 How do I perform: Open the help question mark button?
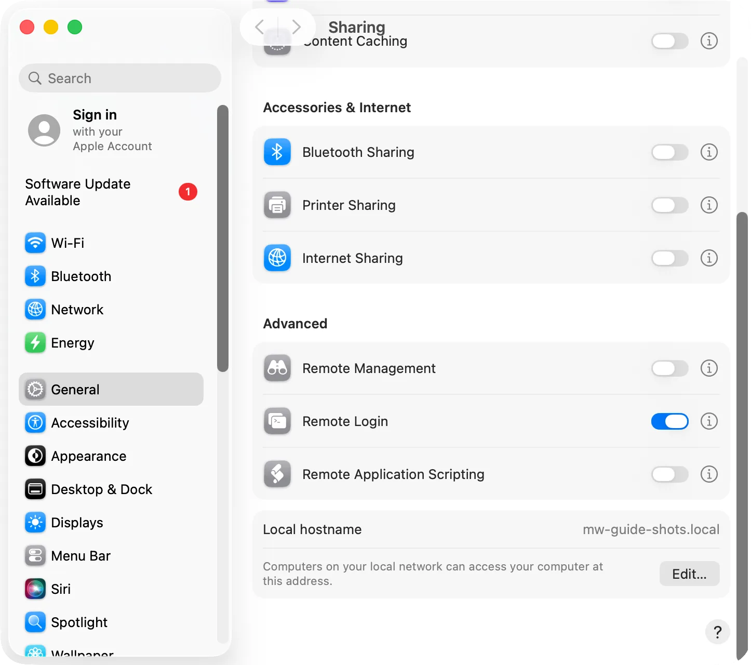(717, 632)
